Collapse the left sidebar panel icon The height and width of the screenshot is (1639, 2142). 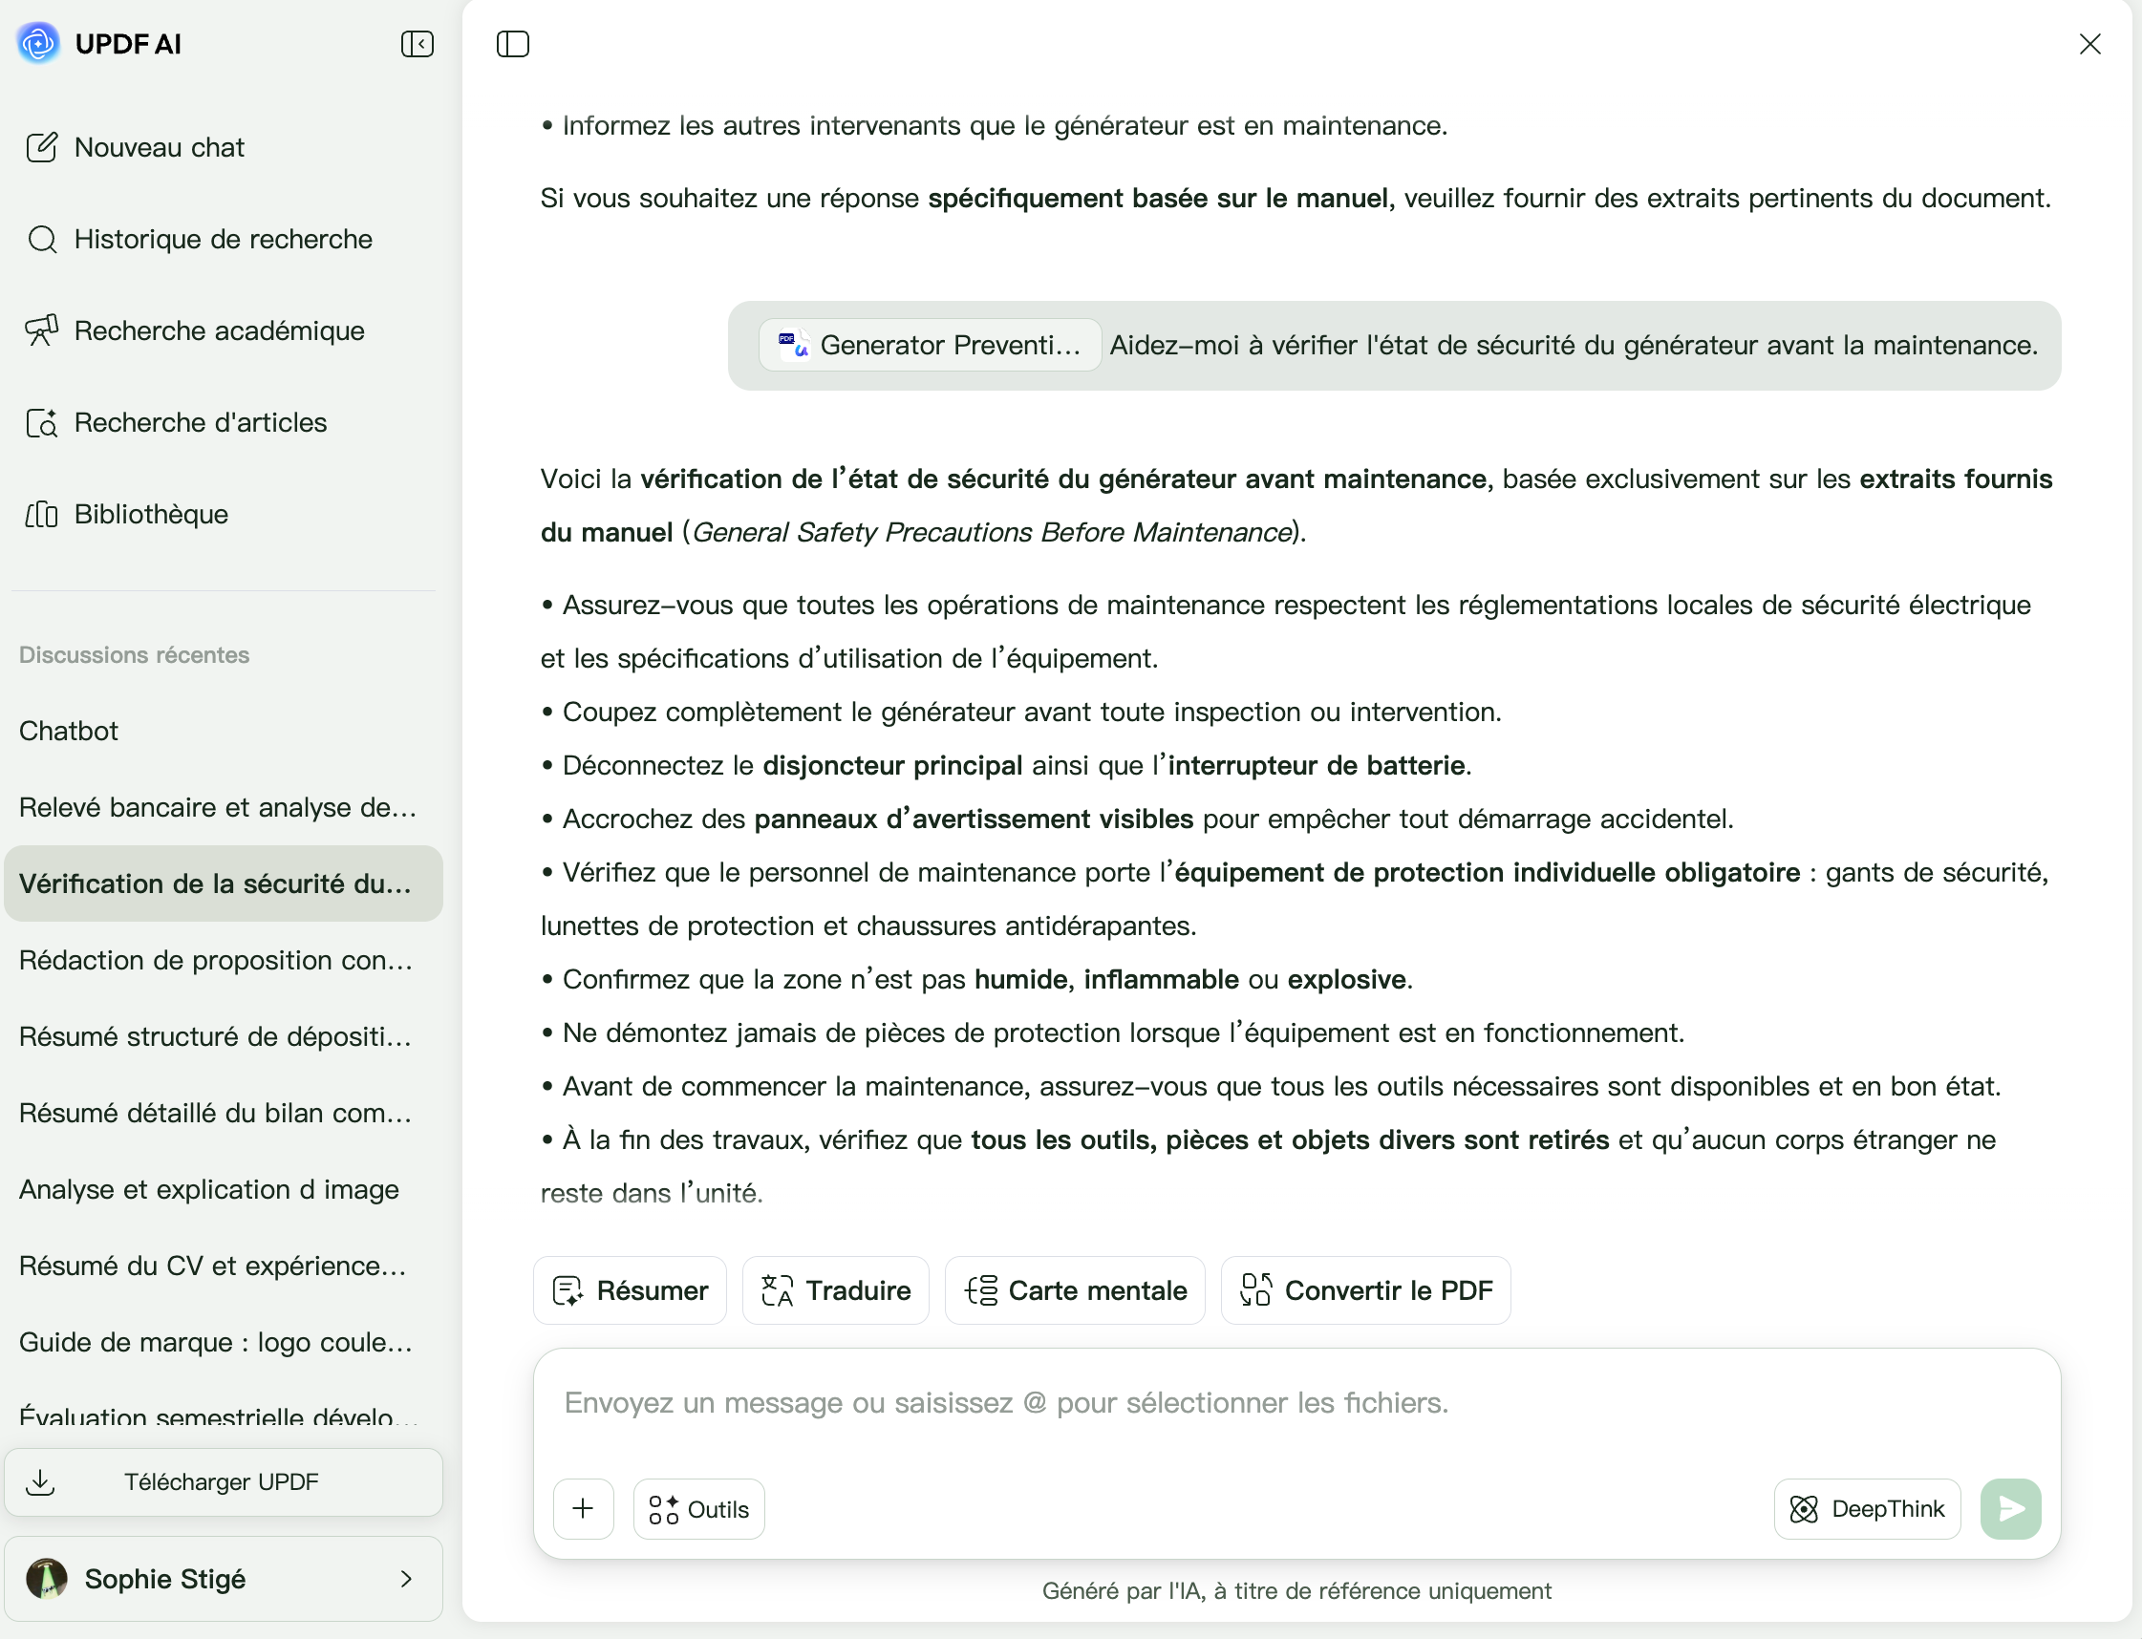(417, 44)
